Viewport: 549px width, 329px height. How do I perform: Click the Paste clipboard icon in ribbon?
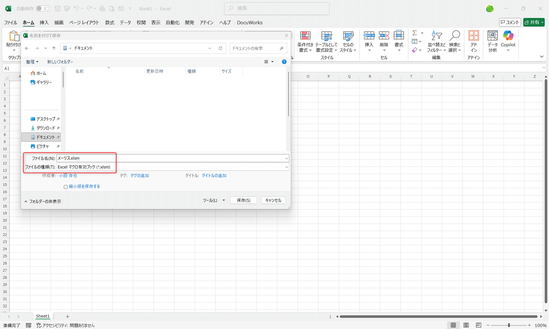click(13, 36)
